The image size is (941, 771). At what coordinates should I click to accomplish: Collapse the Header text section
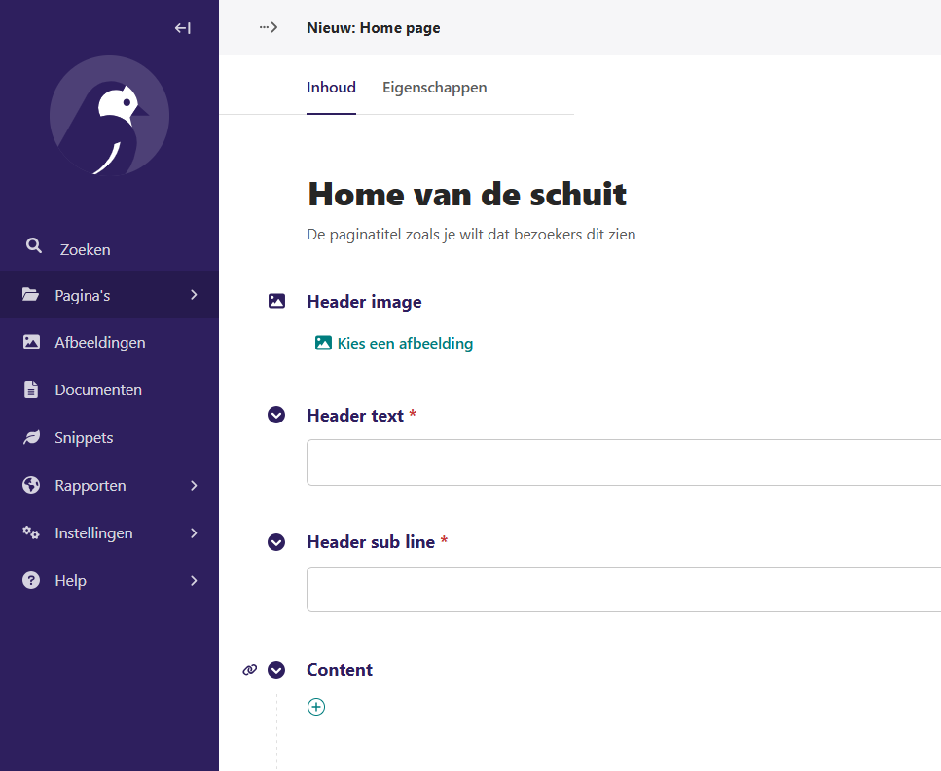click(x=276, y=415)
